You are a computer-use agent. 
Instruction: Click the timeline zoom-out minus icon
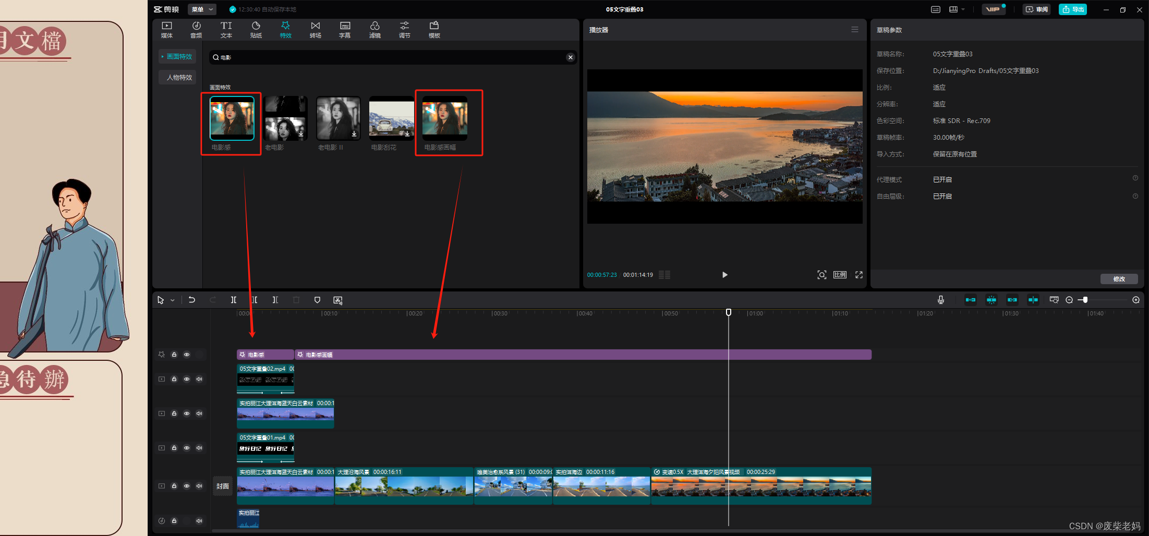point(1069,300)
